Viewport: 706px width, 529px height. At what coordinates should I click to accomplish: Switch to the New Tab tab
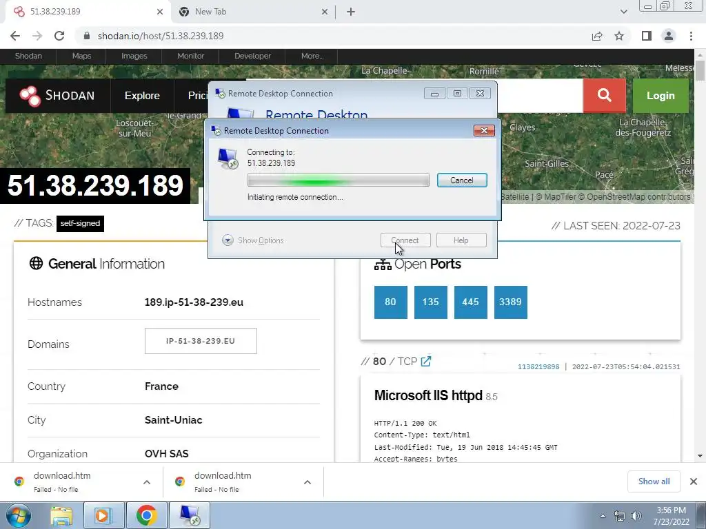point(254,12)
